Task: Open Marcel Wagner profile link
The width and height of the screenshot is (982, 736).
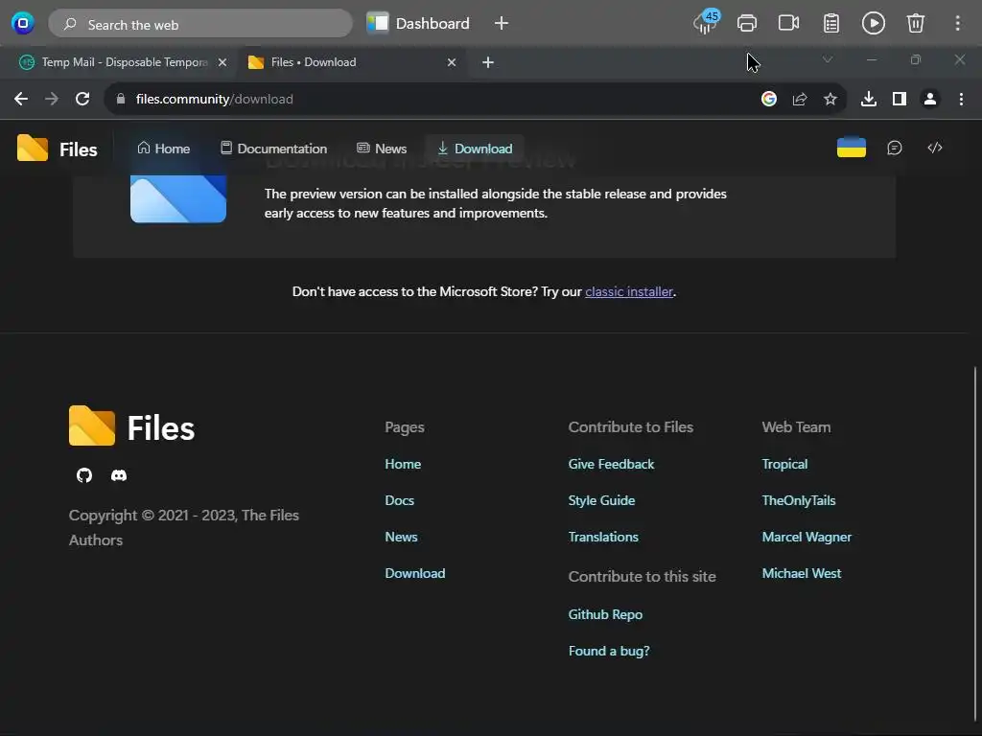Action: [806, 537]
